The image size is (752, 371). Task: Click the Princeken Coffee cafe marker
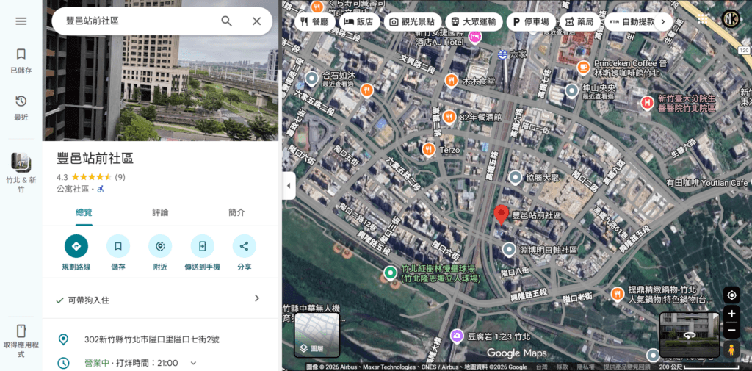pos(584,67)
